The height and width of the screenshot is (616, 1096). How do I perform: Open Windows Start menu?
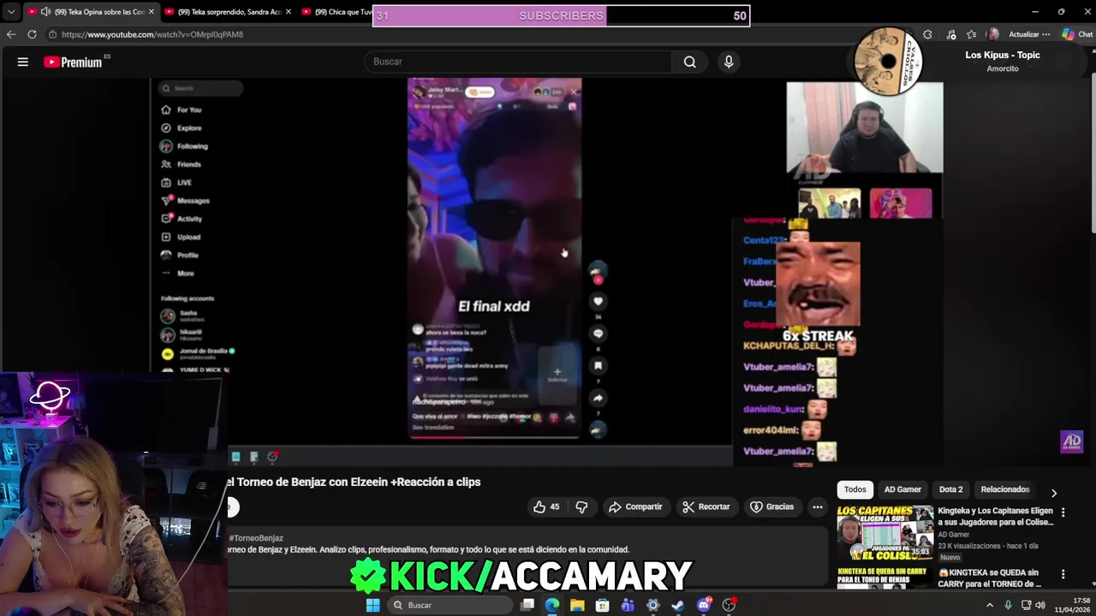coord(372,605)
